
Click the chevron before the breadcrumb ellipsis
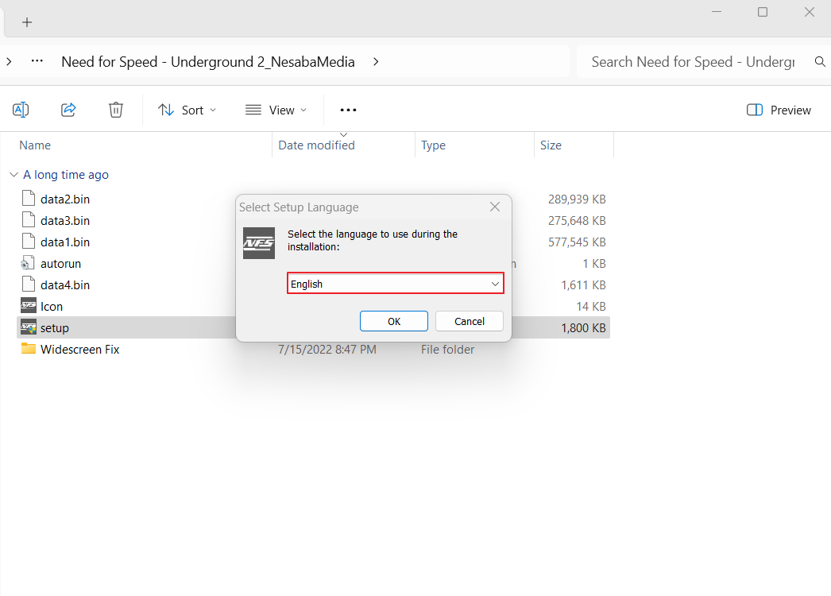(9, 61)
